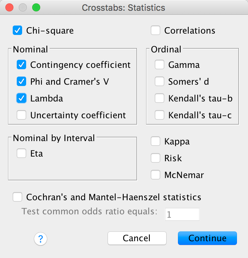Screen dimensions: 248x258
Task: Toggle off the Lambda checkbox
Action: [x=21, y=98]
